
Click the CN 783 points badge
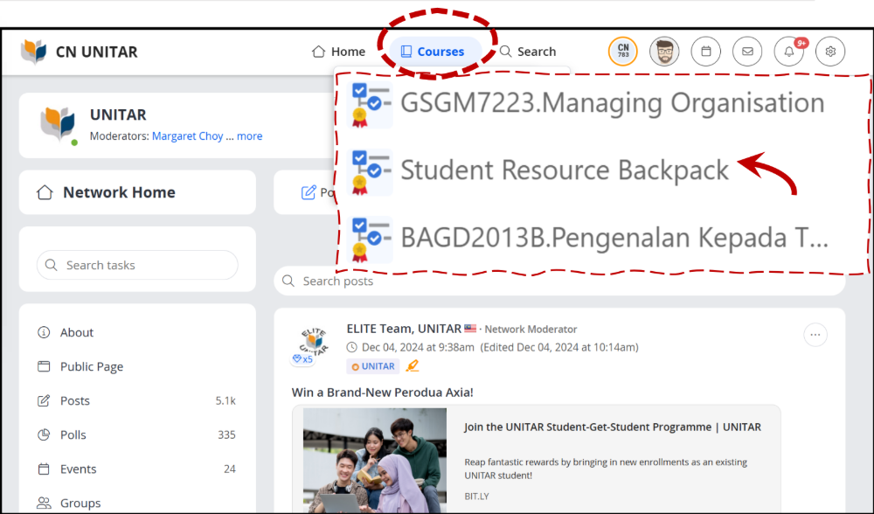622,52
